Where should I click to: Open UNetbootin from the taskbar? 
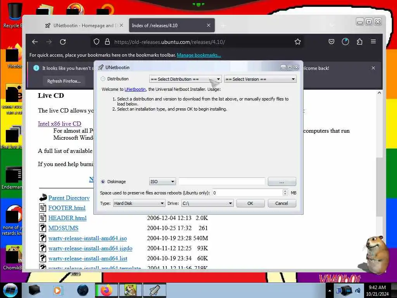click(x=155, y=290)
